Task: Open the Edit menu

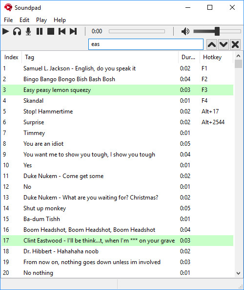Action: point(24,20)
